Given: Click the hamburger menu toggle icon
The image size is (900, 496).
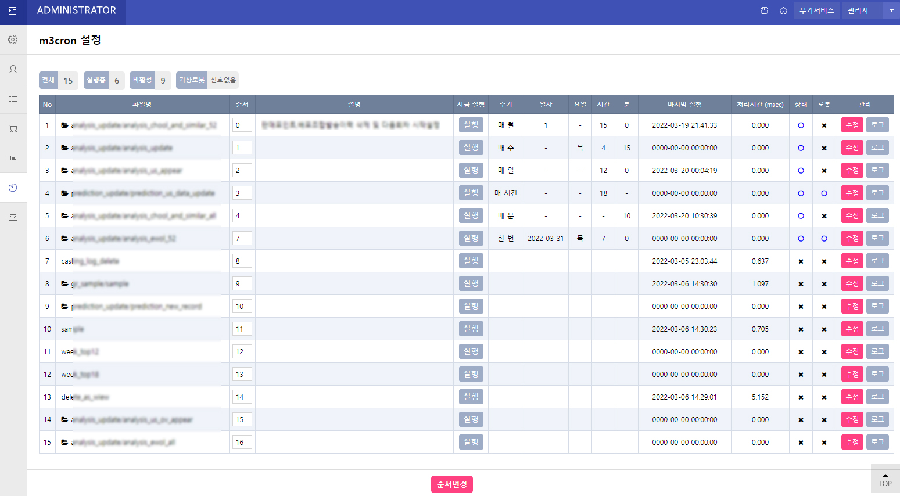Looking at the screenshot, I should [x=13, y=11].
